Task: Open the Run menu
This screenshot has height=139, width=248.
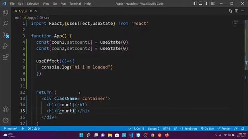Action: pos(63,3)
